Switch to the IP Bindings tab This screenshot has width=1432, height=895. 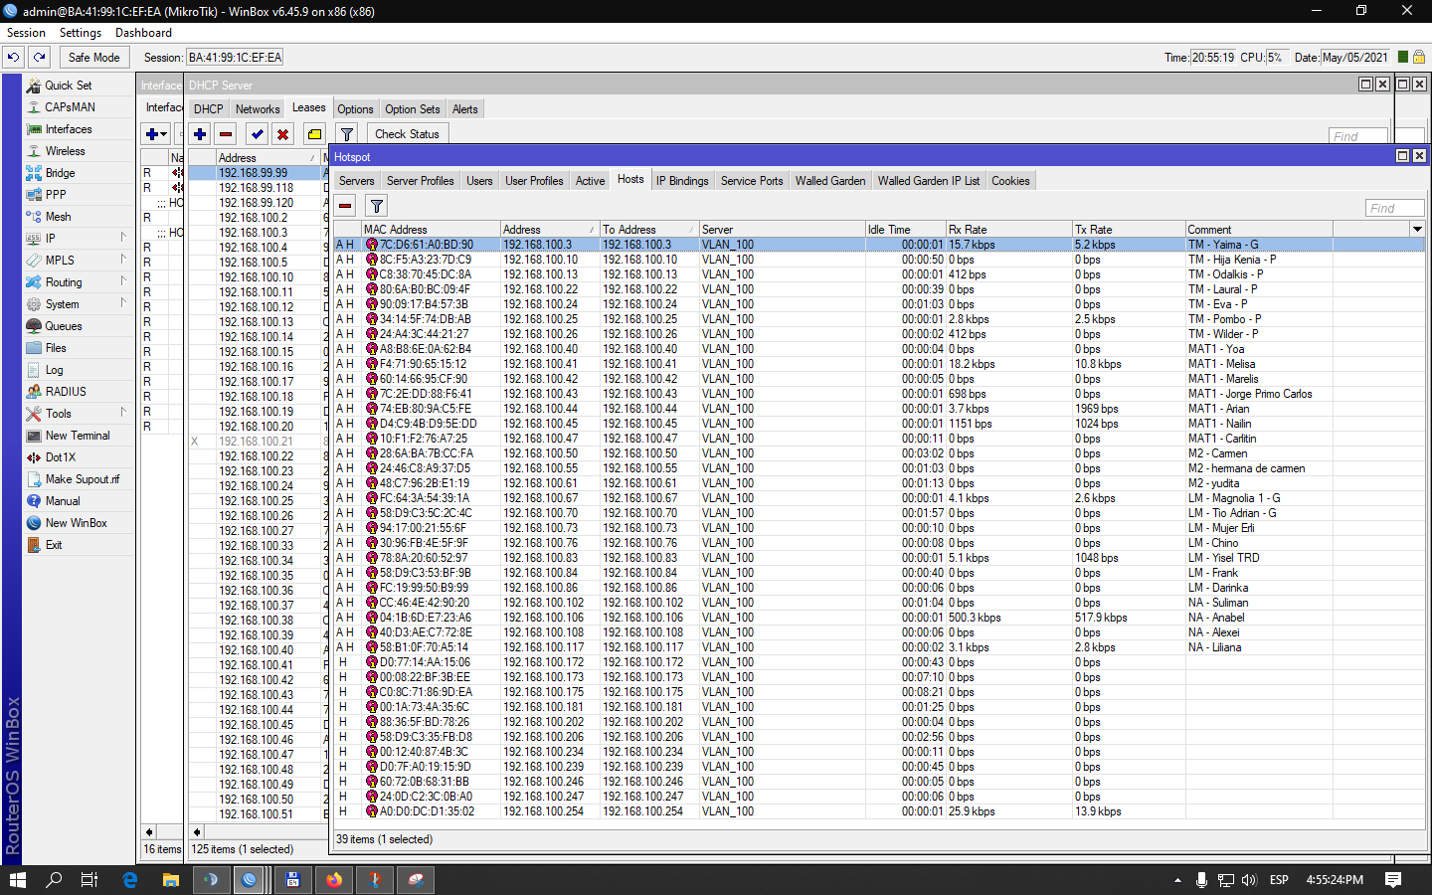[x=682, y=181]
